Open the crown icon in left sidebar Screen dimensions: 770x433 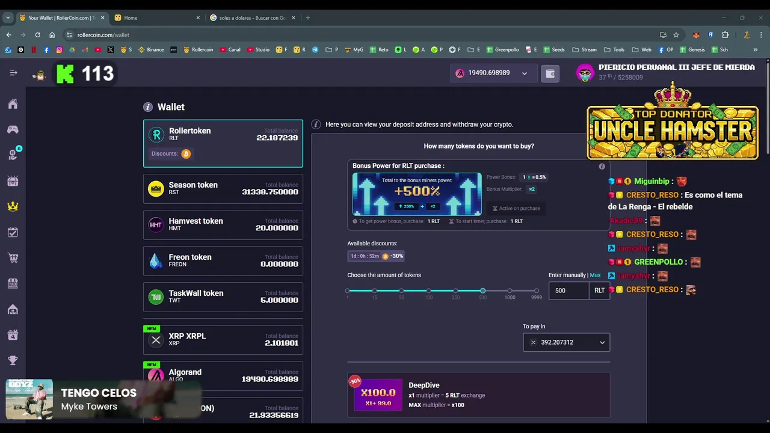click(x=13, y=206)
